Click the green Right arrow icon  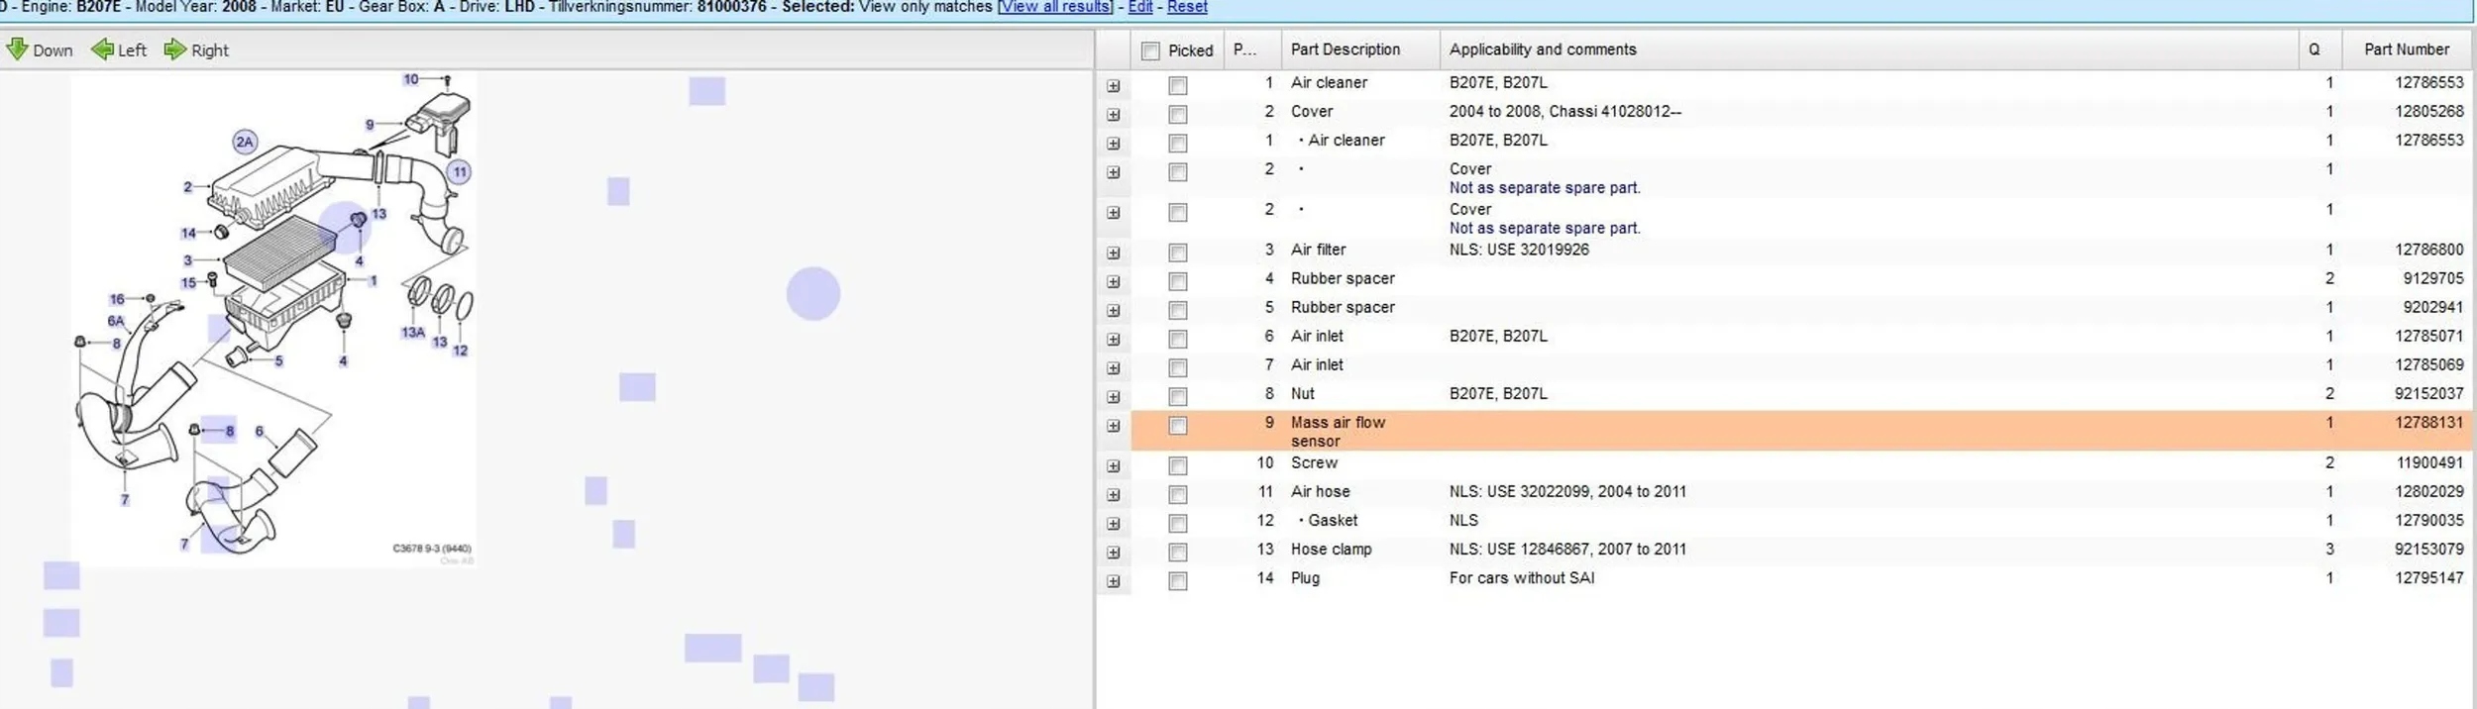[175, 50]
